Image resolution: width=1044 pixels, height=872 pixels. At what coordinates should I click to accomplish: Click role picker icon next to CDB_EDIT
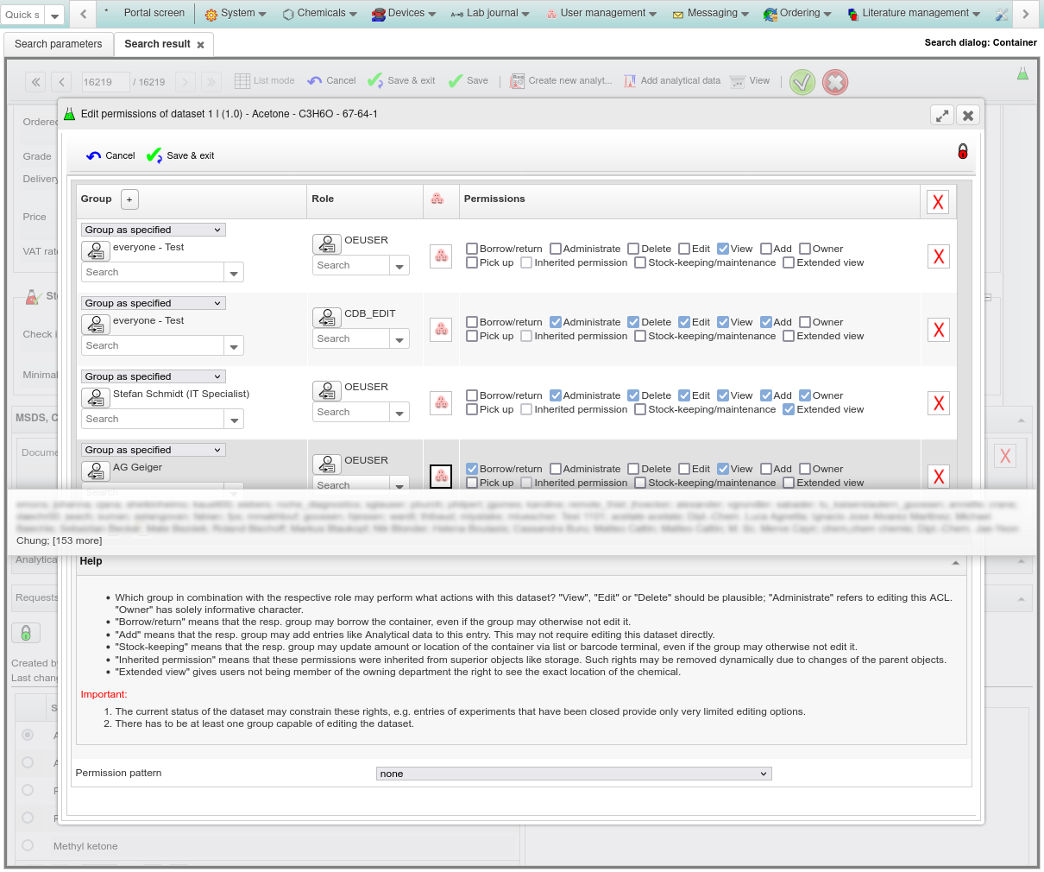pos(327,318)
